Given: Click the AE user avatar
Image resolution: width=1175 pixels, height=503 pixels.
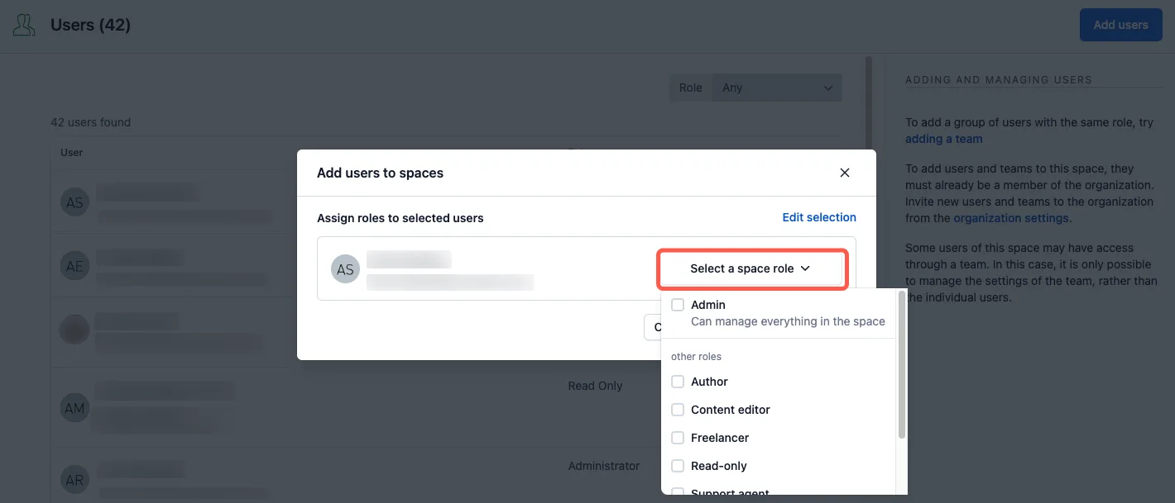Looking at the screenshot, I should click(74, 266).
